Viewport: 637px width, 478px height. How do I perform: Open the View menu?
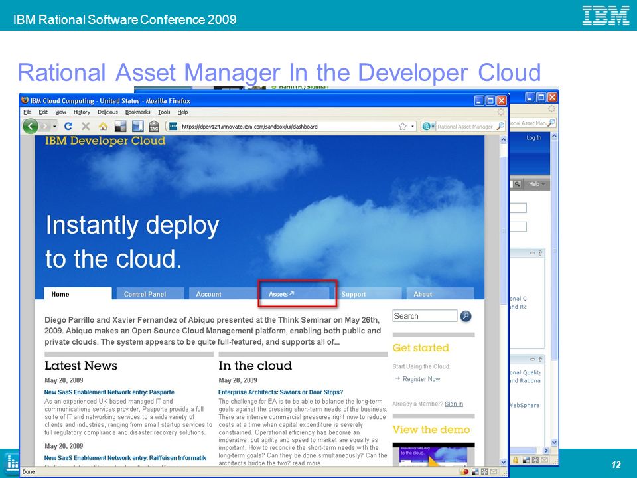60,112
